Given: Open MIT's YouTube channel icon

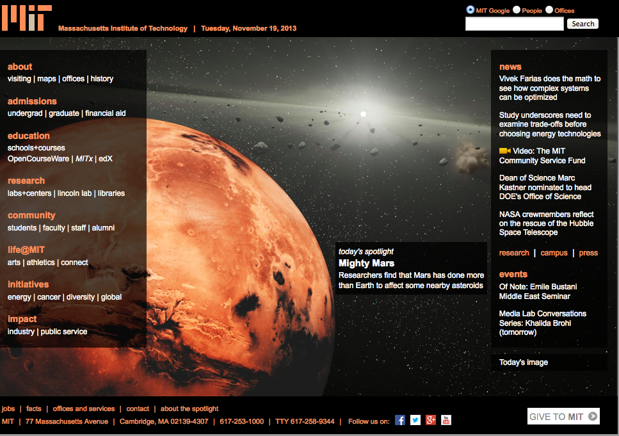Looking at the screenshot, I should point(446,420).
